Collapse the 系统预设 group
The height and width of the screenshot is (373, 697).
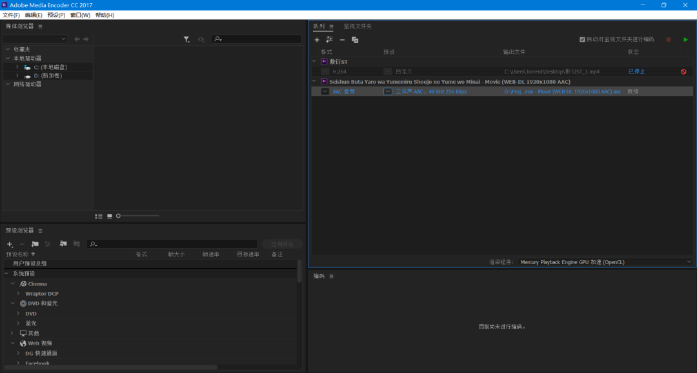point(6,274)
